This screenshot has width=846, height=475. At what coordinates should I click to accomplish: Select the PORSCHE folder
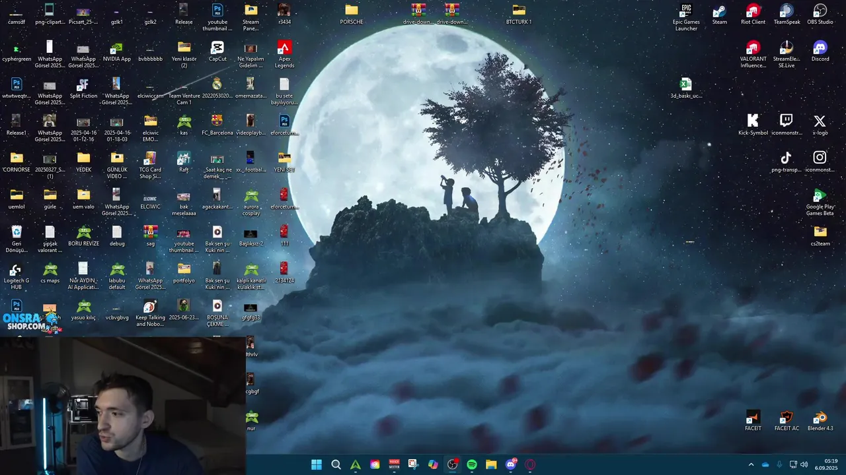[x=352, y=15]
